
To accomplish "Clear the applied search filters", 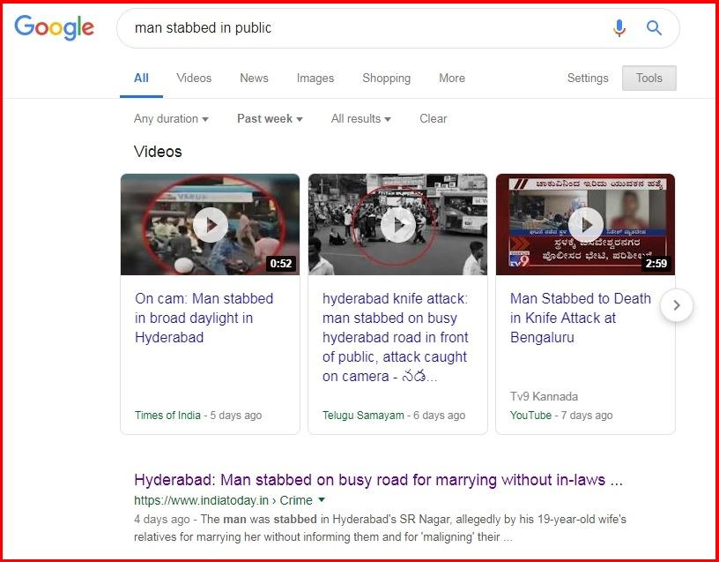I will [x=434, y=118].
